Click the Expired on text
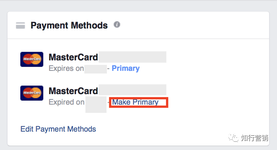This screenshot has width=277, height=150. 66,102
